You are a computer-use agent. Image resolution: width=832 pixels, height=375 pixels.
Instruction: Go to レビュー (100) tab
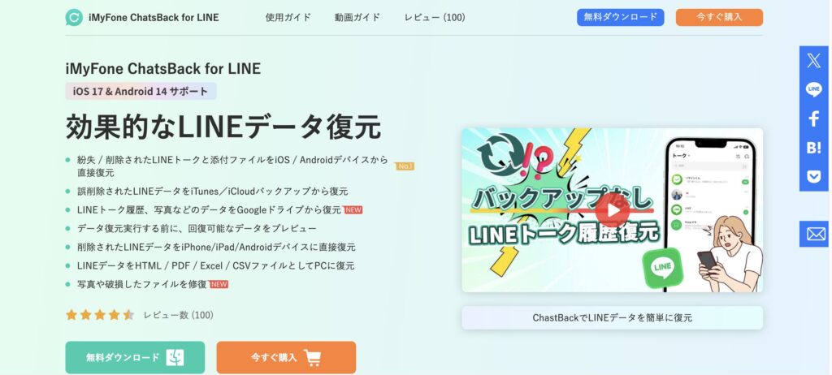pyautogui.click(x=435, y=18)
